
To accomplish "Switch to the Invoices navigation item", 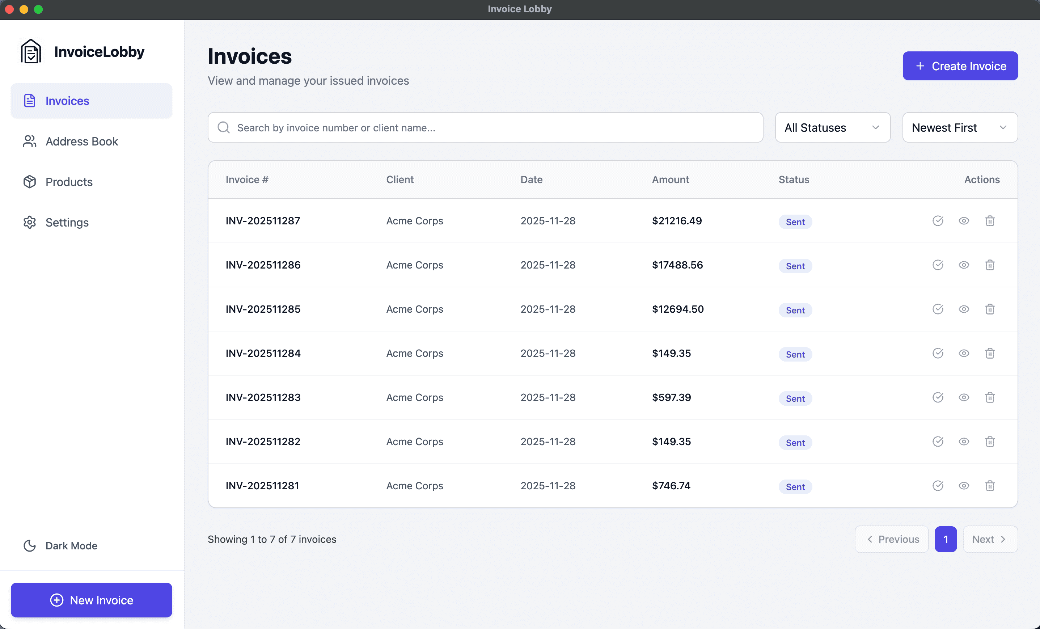I will [x=67, y=101].
